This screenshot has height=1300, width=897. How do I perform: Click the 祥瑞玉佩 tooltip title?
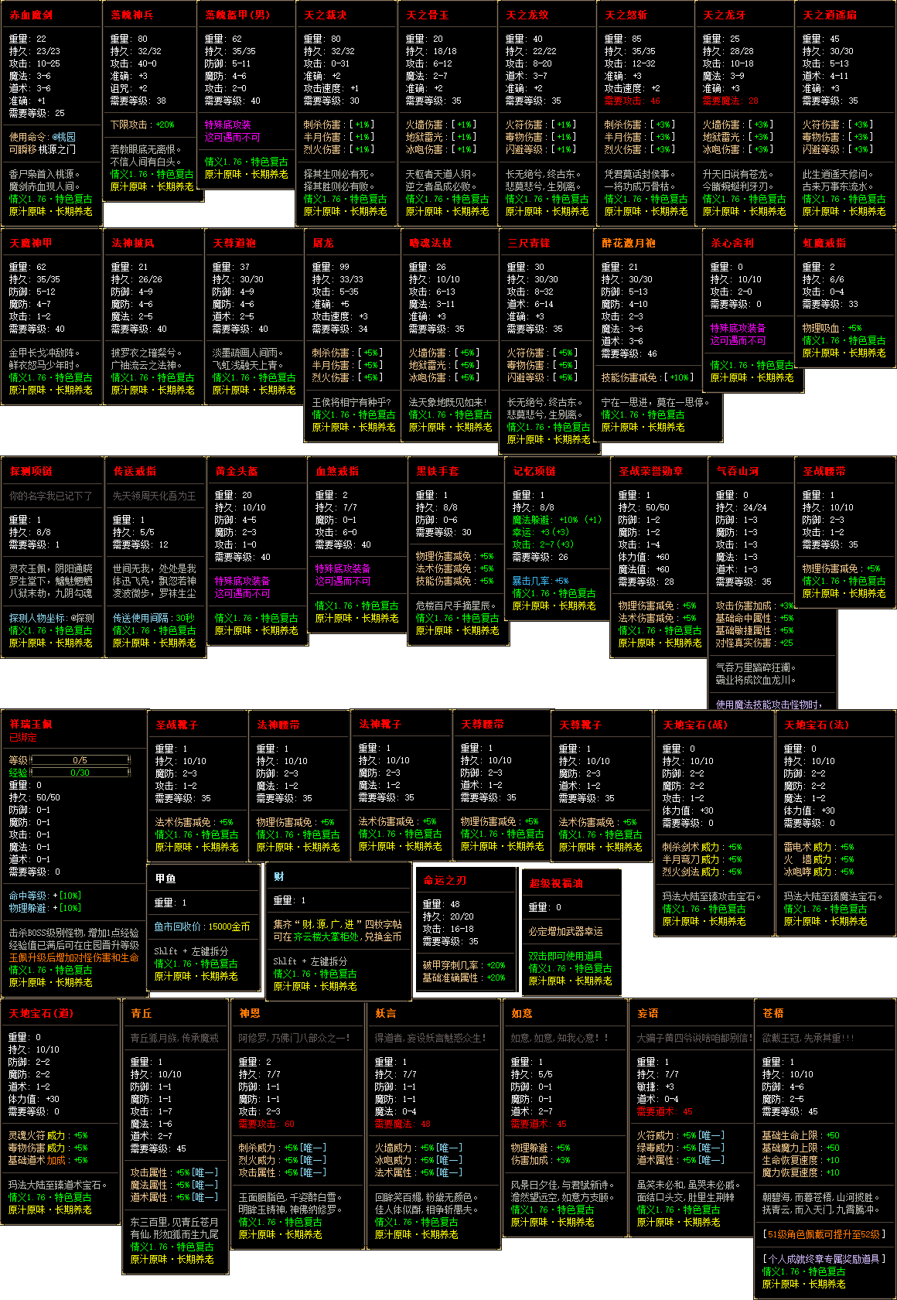coord(31,725)
